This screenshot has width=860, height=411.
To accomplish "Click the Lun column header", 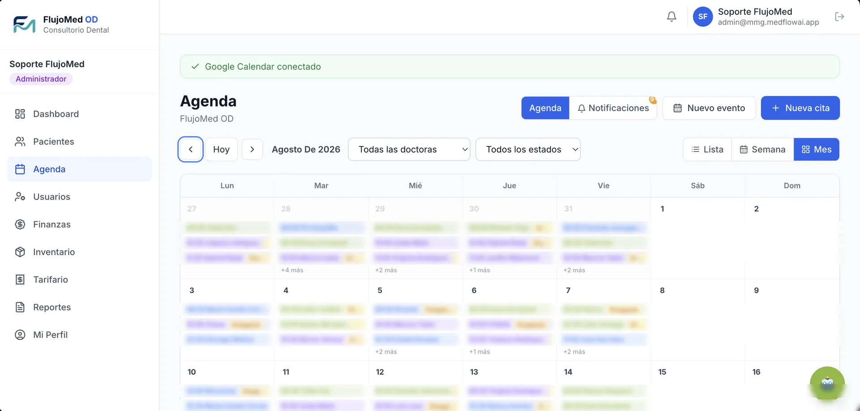I will (227, 186).
